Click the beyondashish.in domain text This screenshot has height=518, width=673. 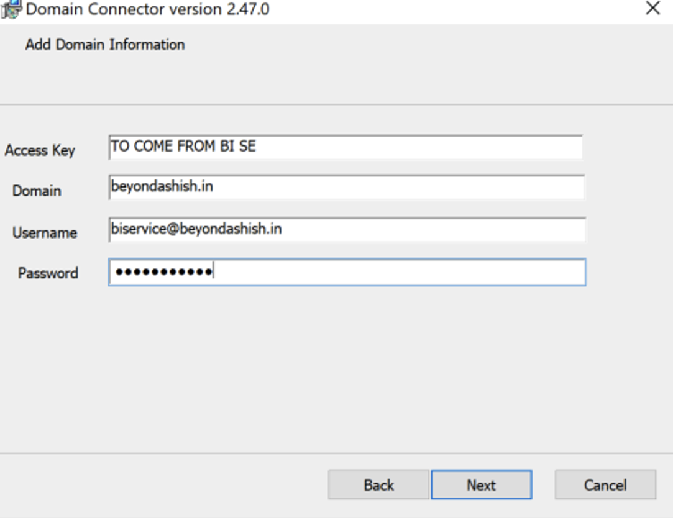pos(162,186)
